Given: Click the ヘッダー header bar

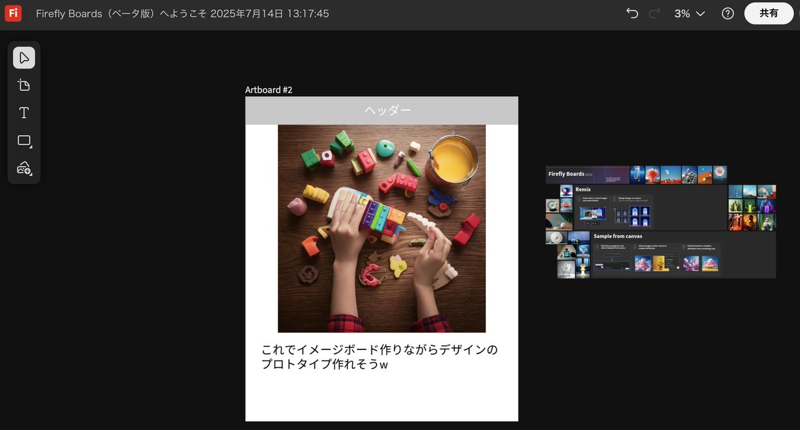Looking at the screenshot, I should 381,111.
